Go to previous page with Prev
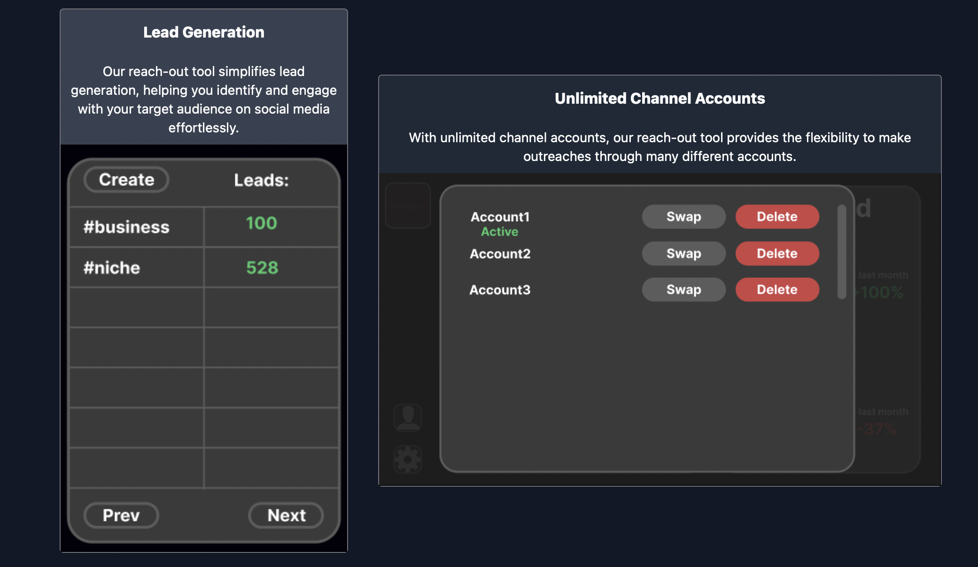The image size is (978, 567). 121,515
